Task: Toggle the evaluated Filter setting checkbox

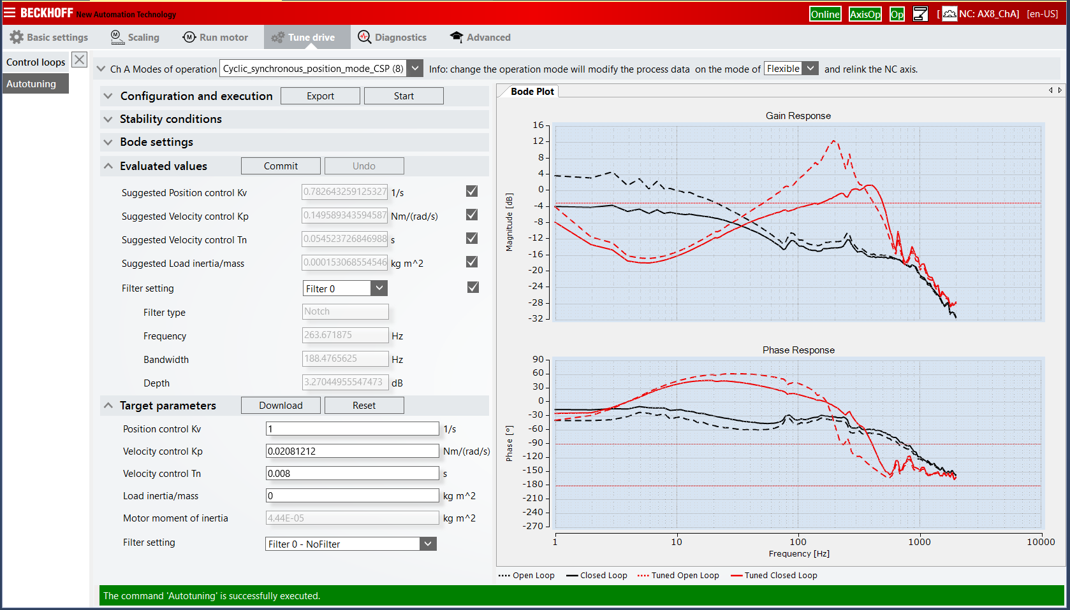Action: pos(473,287)
